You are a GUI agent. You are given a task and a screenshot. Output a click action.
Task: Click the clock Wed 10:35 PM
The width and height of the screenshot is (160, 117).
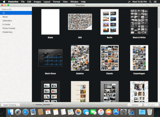pyautogui.click(x=139, y=2)
